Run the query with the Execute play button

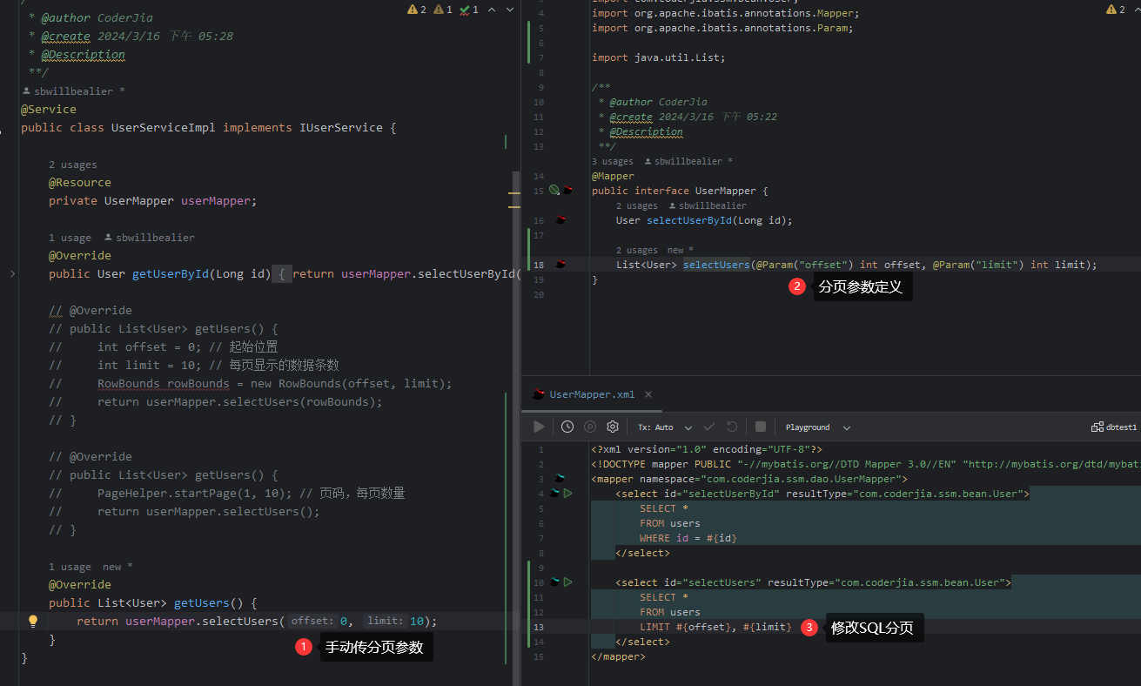539,427
